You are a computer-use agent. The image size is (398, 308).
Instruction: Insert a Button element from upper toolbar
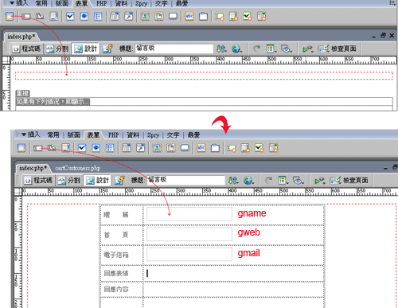pos(173,17)
